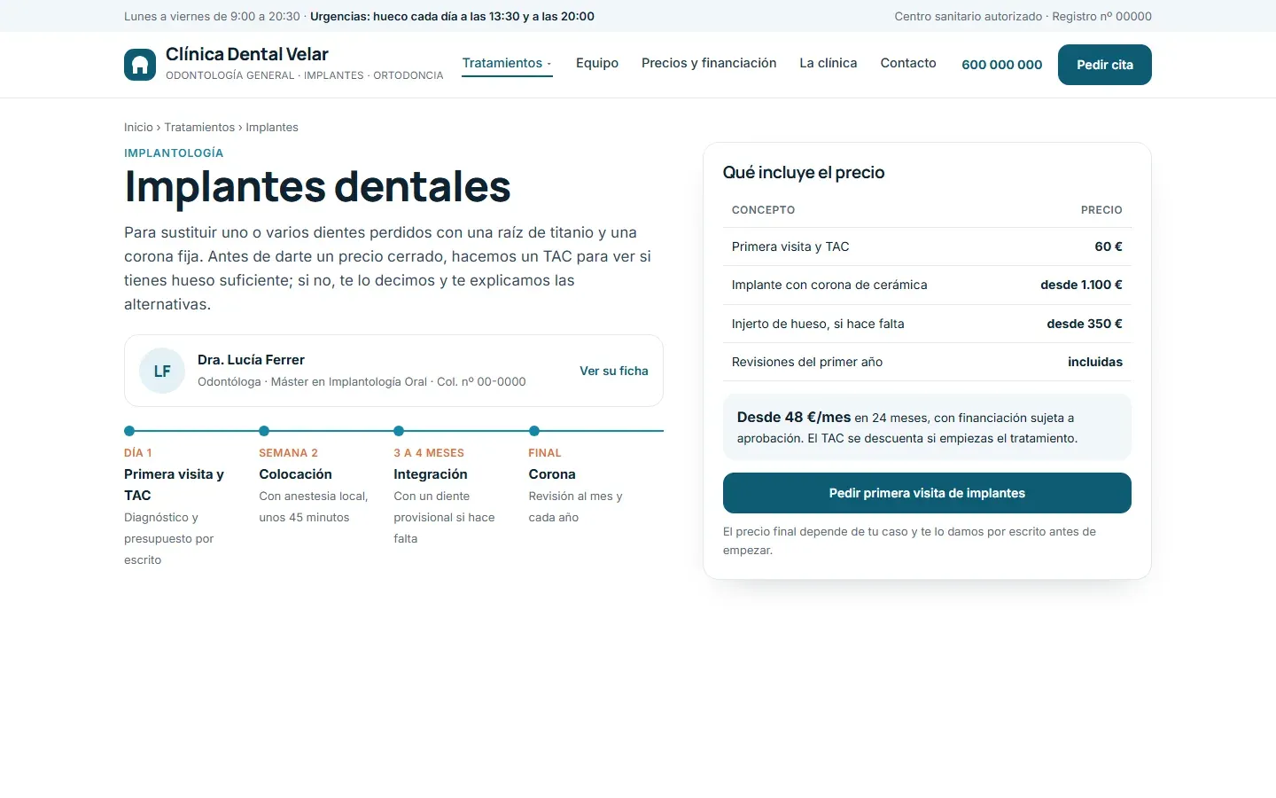
Task: Click the Clínica Dental Velar tooth logo icon
Action: click(140, 65)
